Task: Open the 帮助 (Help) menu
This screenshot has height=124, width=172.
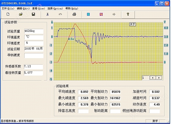Action: click(x=72, y=9)
